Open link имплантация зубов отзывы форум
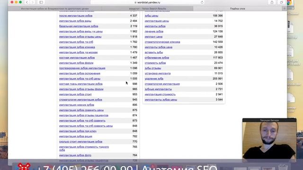Image resolution: width=303 pixels, height=170 pixels. (81, 89)
